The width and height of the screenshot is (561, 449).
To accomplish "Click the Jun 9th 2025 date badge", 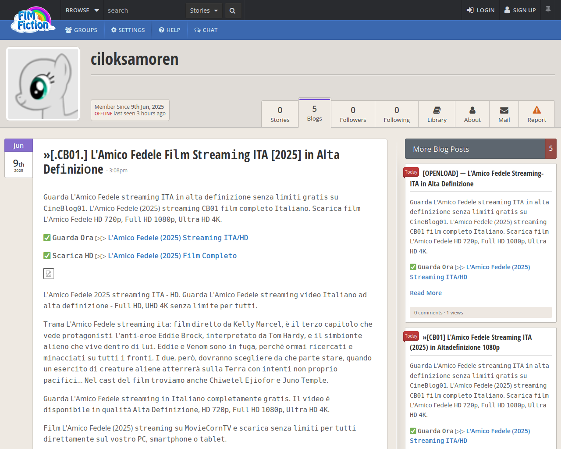I will coord(18,158).
